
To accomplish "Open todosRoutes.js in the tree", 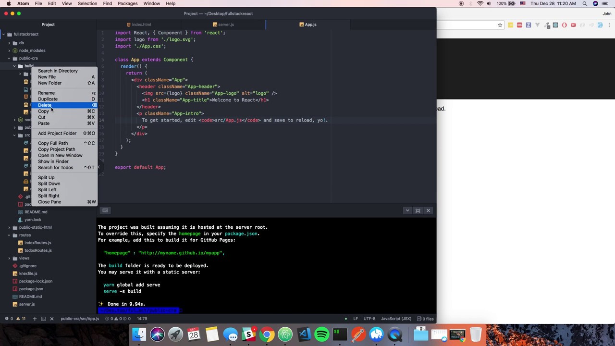I will point(37,250).
